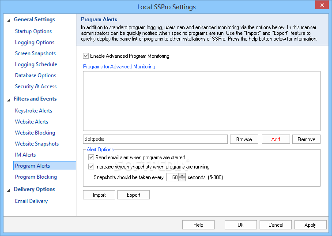Click the Softpedia program name field
332x236 pixels.
pyautogui.click(x=155, y=139)
